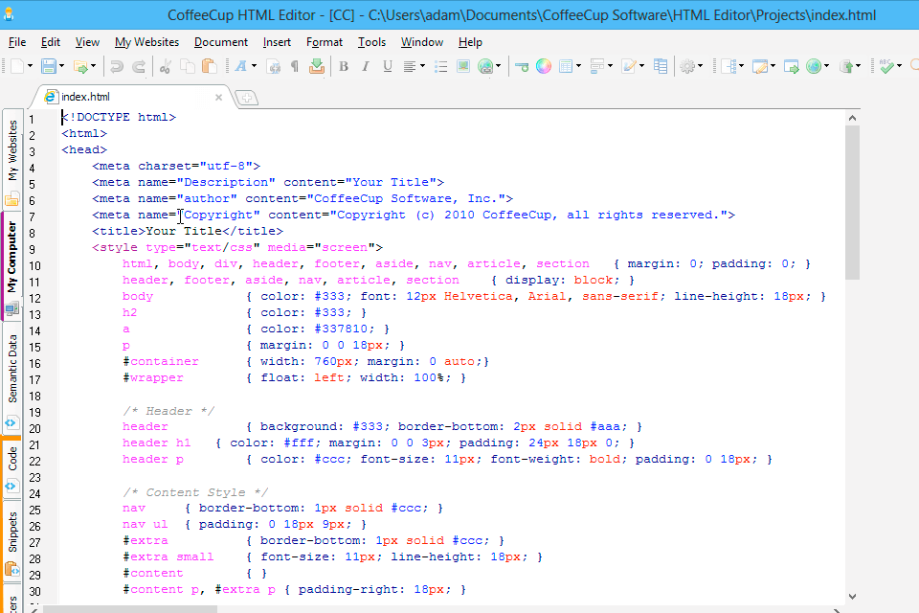Screen dimensions: 919x613
Task: Expand the save dropdown arrow
Action: coord(61,66)
